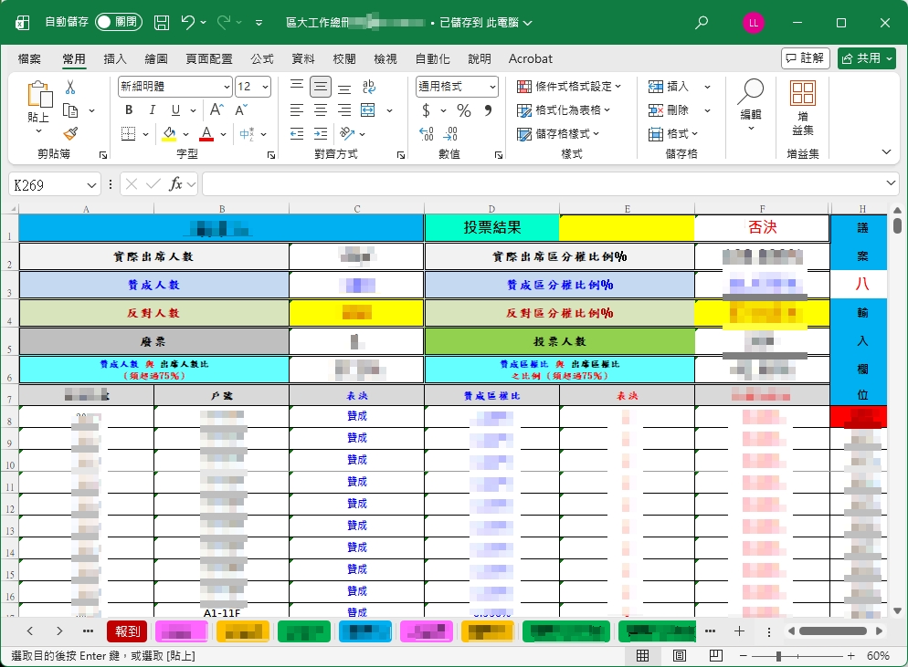The height and width of the screenshot is (667, 908).
Task: Click the Increase Font Size icon
Action: (220, 110)
